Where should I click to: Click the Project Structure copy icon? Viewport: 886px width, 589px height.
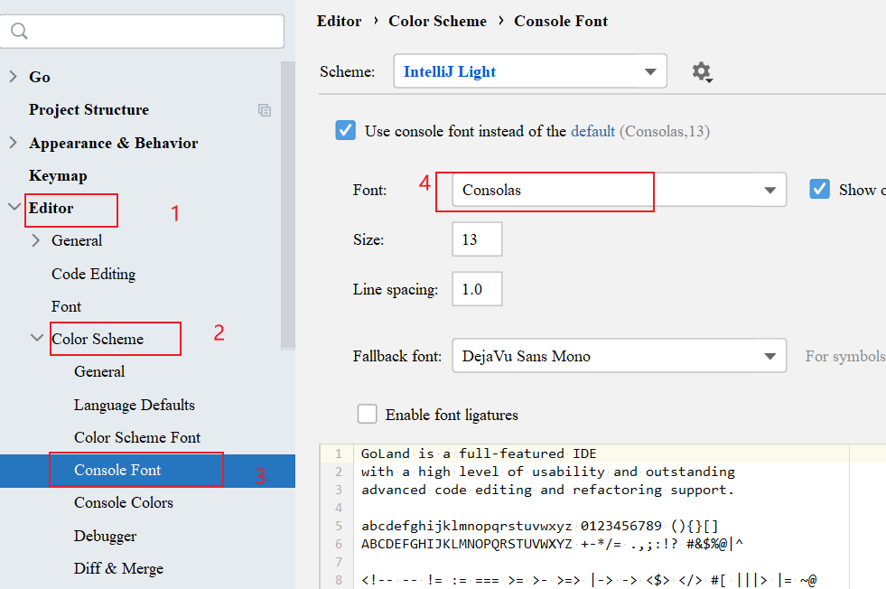tap(265, 109)
